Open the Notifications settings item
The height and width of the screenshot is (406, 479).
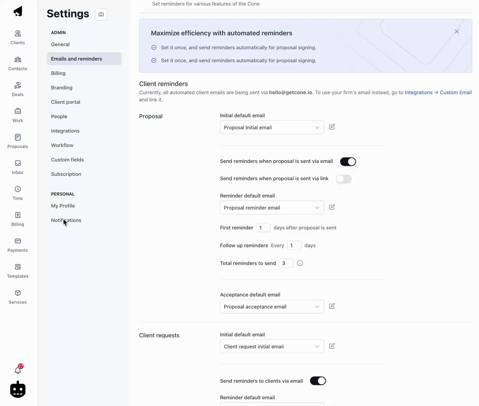coord(66,220)
